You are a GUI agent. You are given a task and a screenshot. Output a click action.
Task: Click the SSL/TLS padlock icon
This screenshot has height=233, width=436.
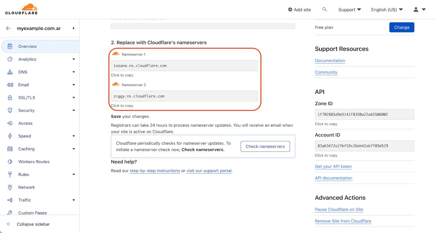[x=10, y=97]
